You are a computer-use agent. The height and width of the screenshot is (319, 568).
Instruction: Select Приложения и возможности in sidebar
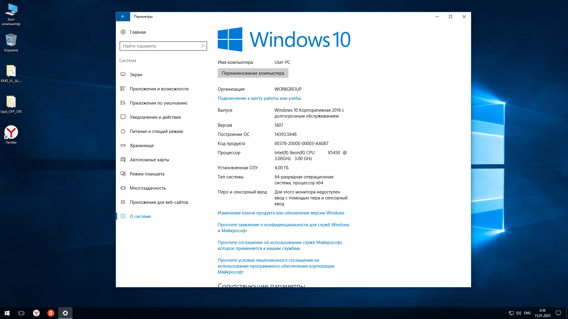159,89
